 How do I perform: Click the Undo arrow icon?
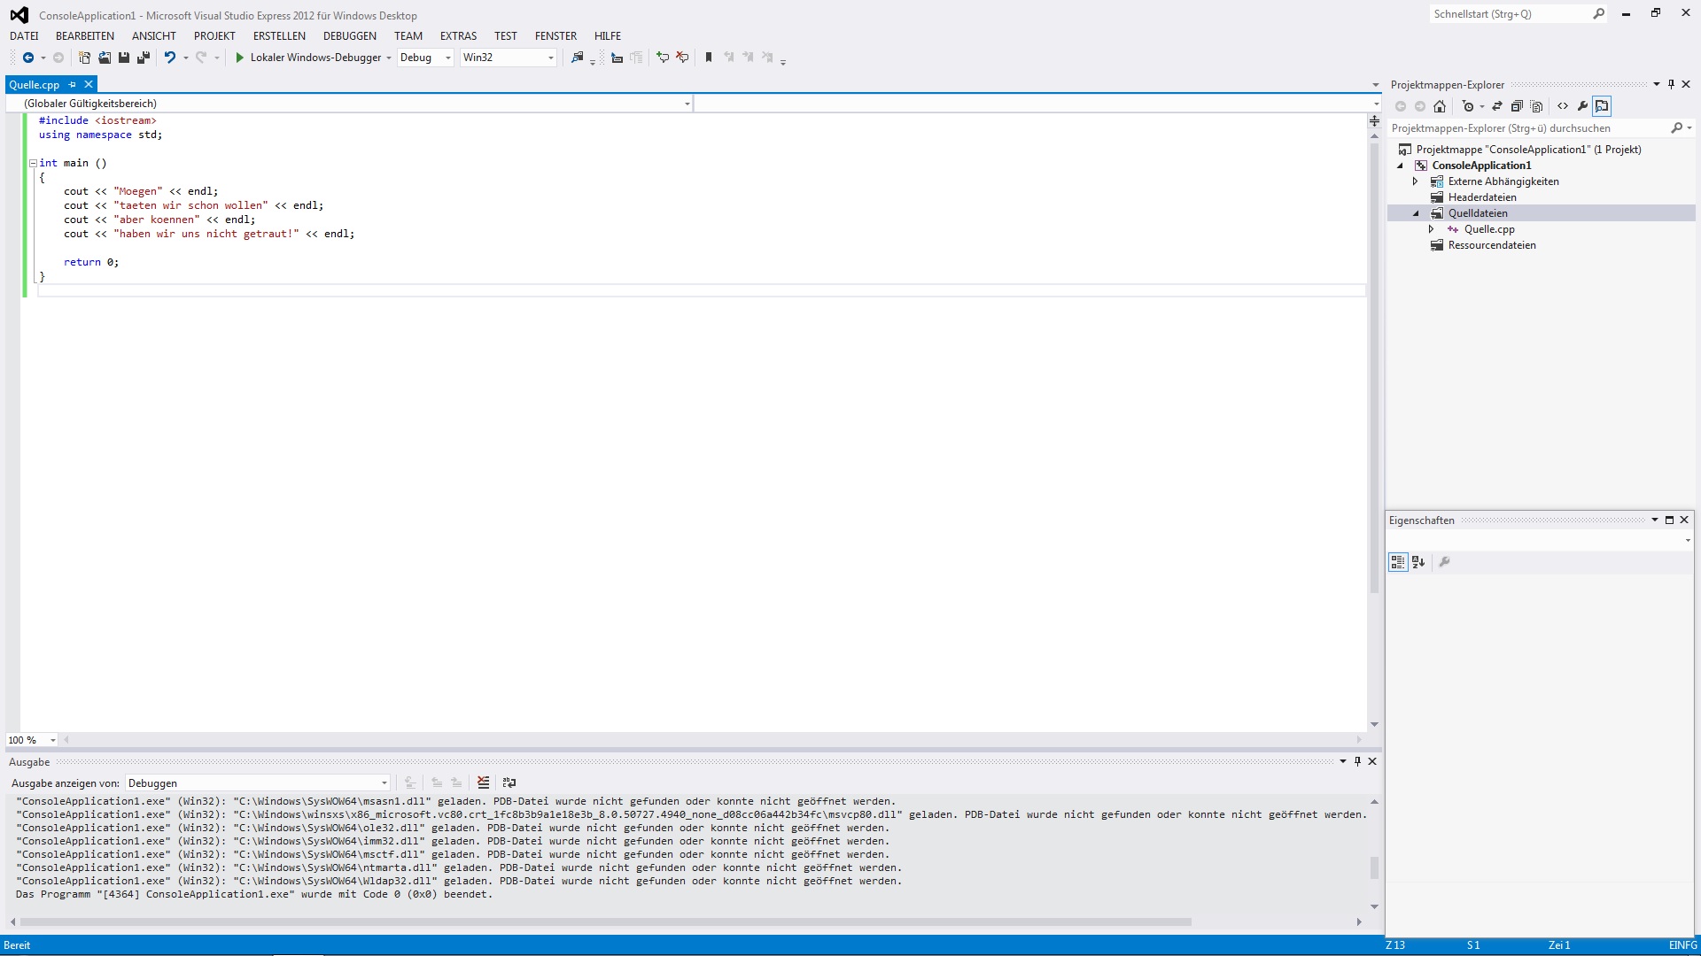coord(169,58)
